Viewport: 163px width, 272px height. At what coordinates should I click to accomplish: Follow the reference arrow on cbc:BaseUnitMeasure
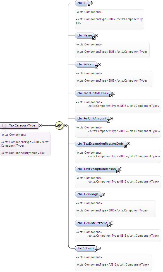(x=111, y=96)
